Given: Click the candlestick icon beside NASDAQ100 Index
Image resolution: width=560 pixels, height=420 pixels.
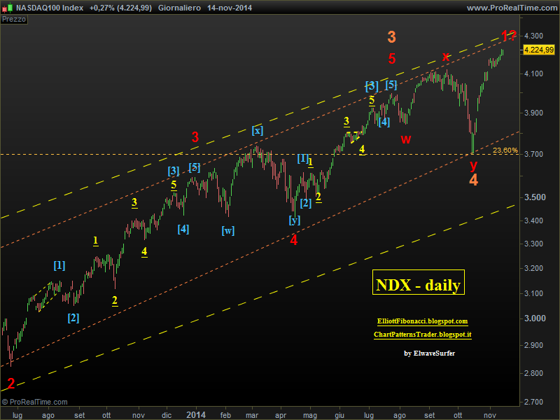Looking at the screenshot, I should tap(8, 8).
